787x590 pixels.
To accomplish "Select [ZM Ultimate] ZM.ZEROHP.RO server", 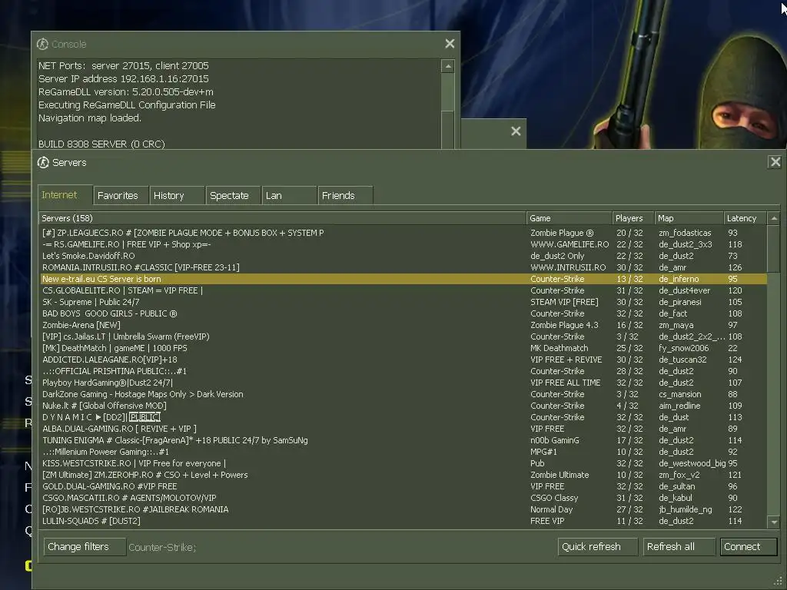I will pos(403,475).
